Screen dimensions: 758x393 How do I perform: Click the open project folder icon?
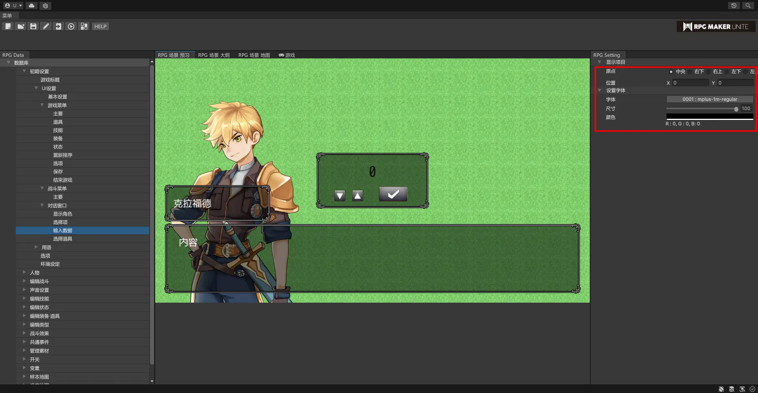21,26
